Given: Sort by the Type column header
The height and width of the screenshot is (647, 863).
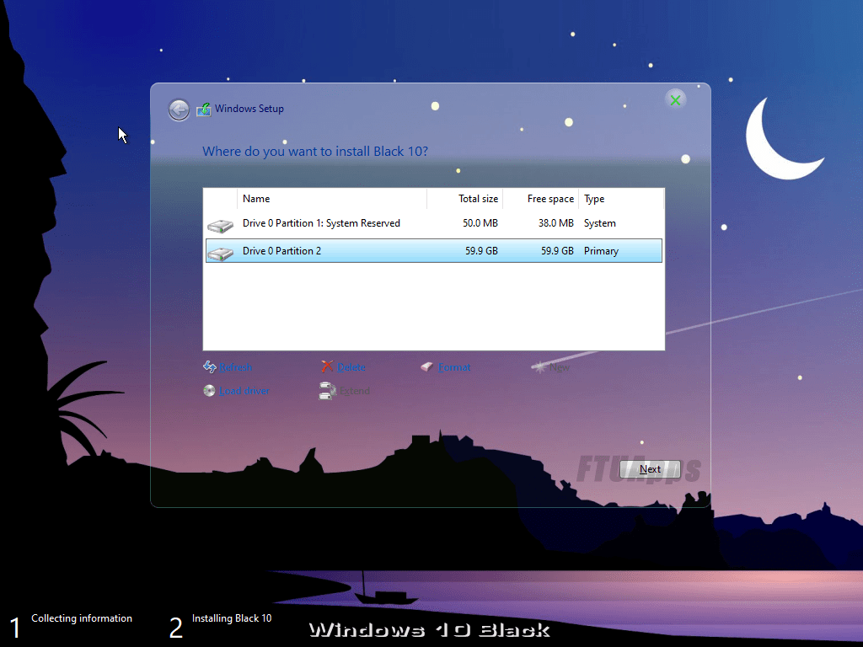Looking at the screenshot, I should click(x=621, y=199).
